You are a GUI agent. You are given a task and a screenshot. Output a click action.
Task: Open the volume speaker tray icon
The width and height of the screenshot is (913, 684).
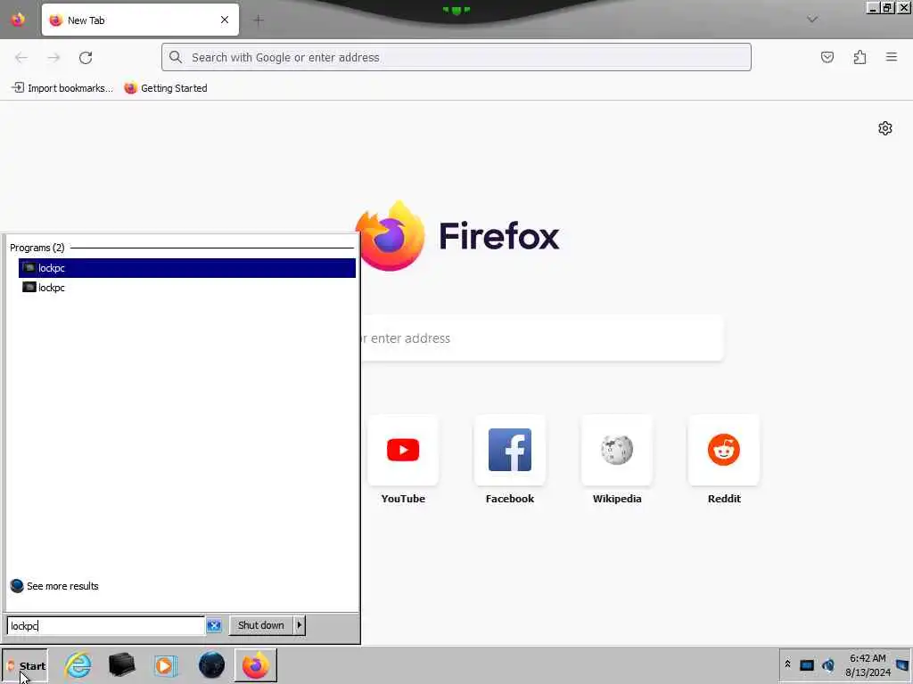pyautogui.click(x=828, y=664)
